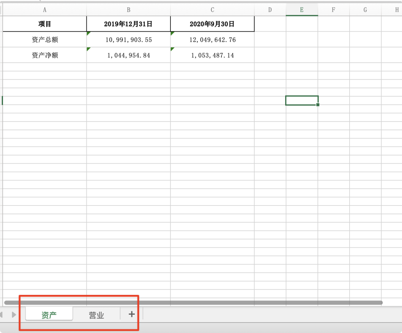Click the 资产总额 row label cell
This screenshot has height=333, width=402.
[45, 40]
